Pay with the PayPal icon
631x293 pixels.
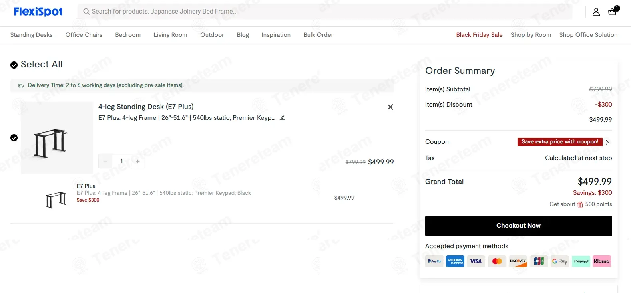(x=434, y=261)
